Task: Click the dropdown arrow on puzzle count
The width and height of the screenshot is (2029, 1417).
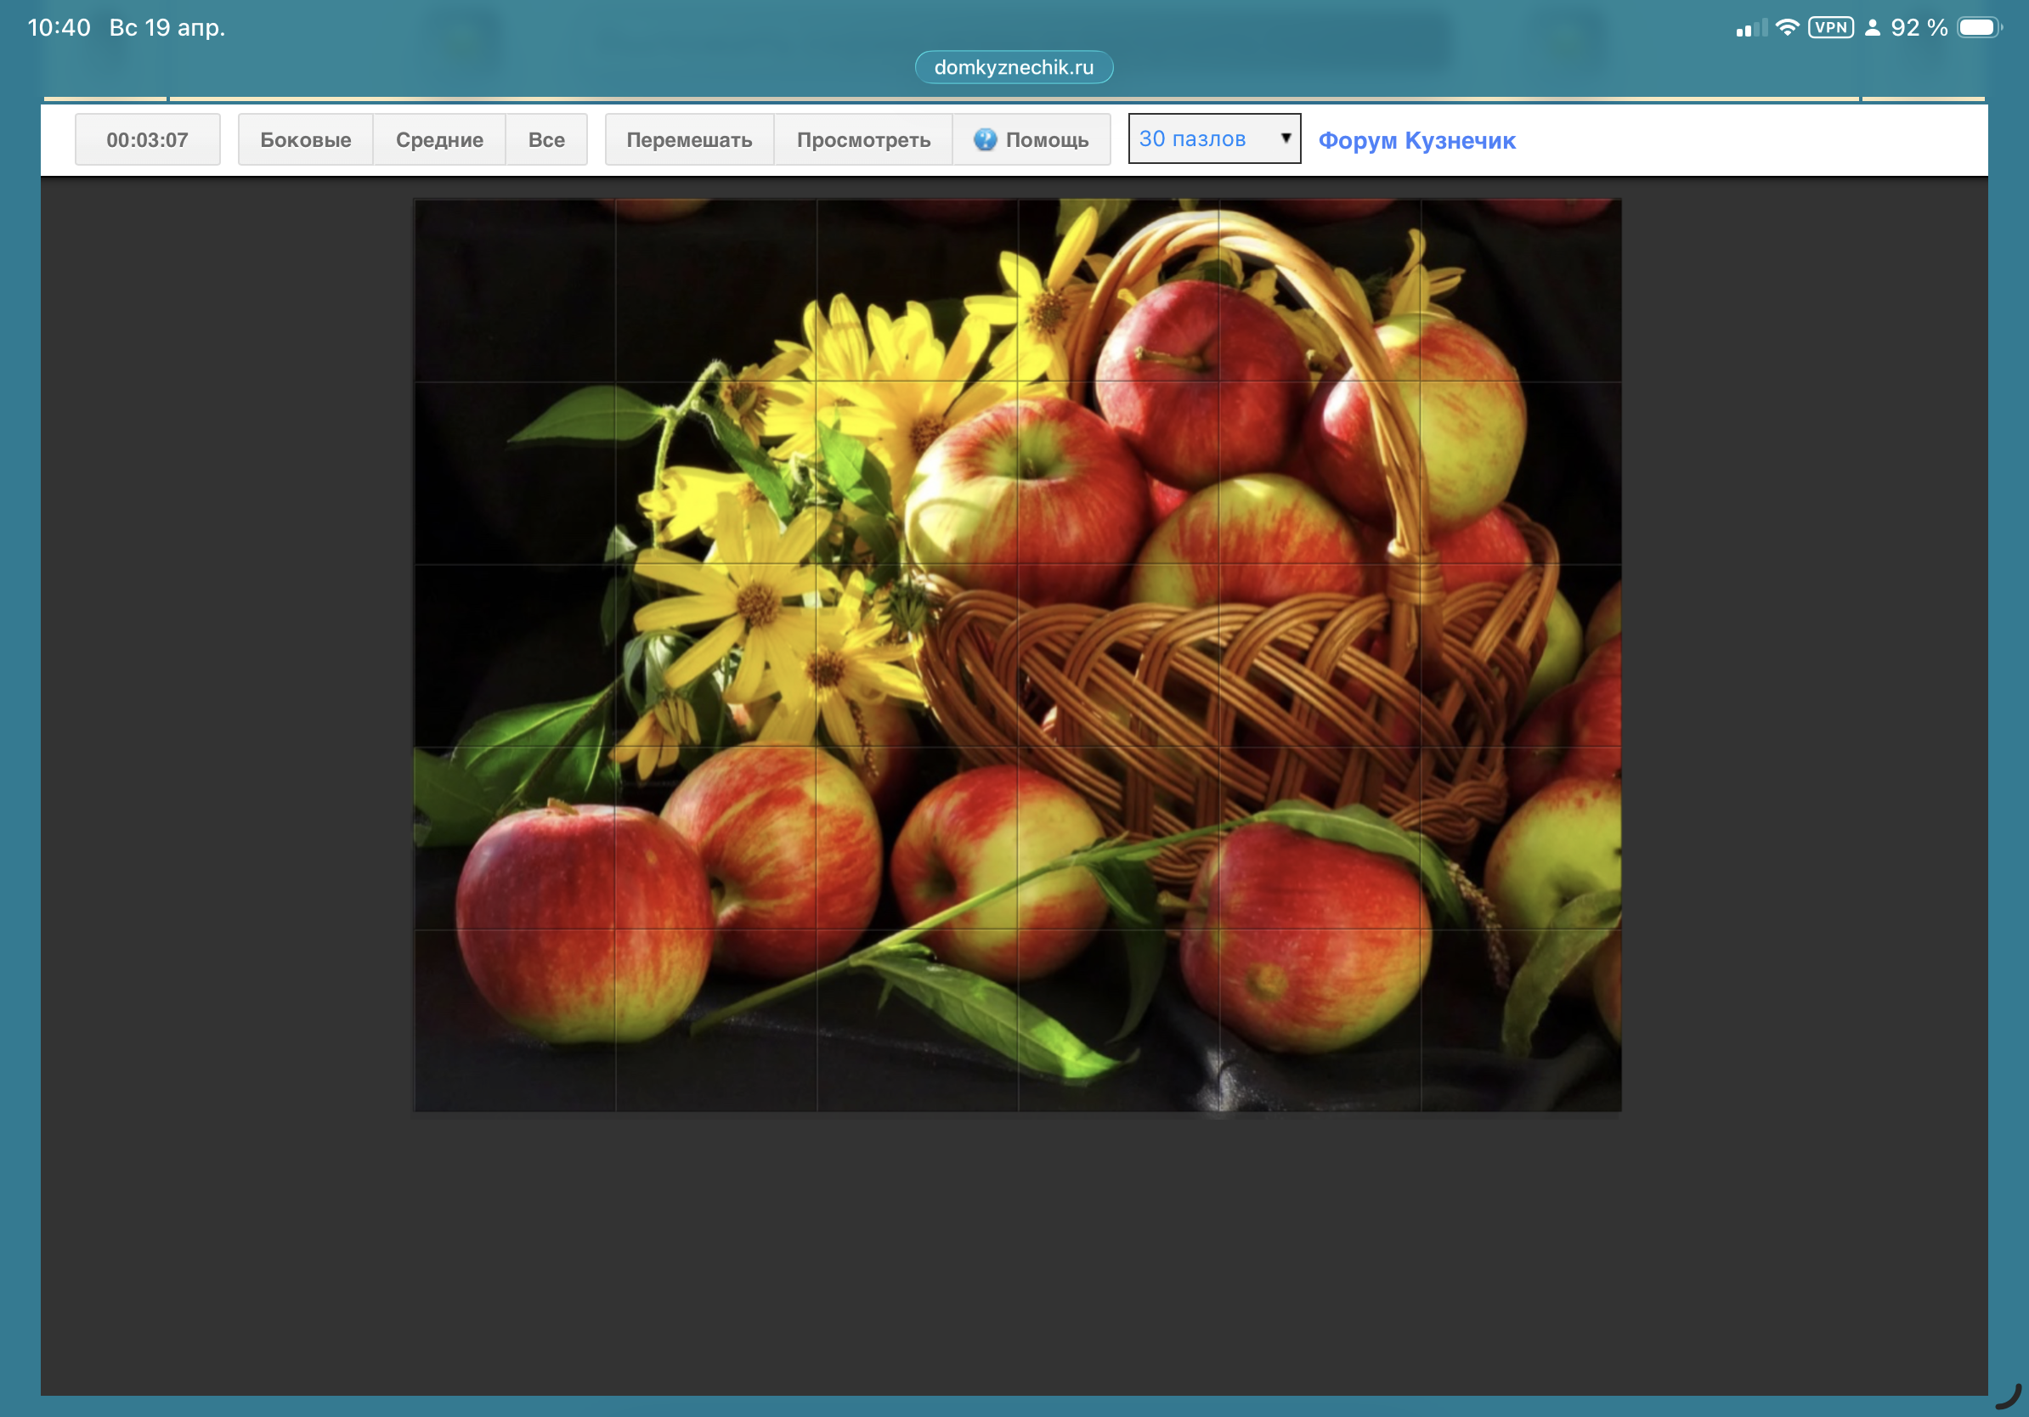Action: point(1286,138)
